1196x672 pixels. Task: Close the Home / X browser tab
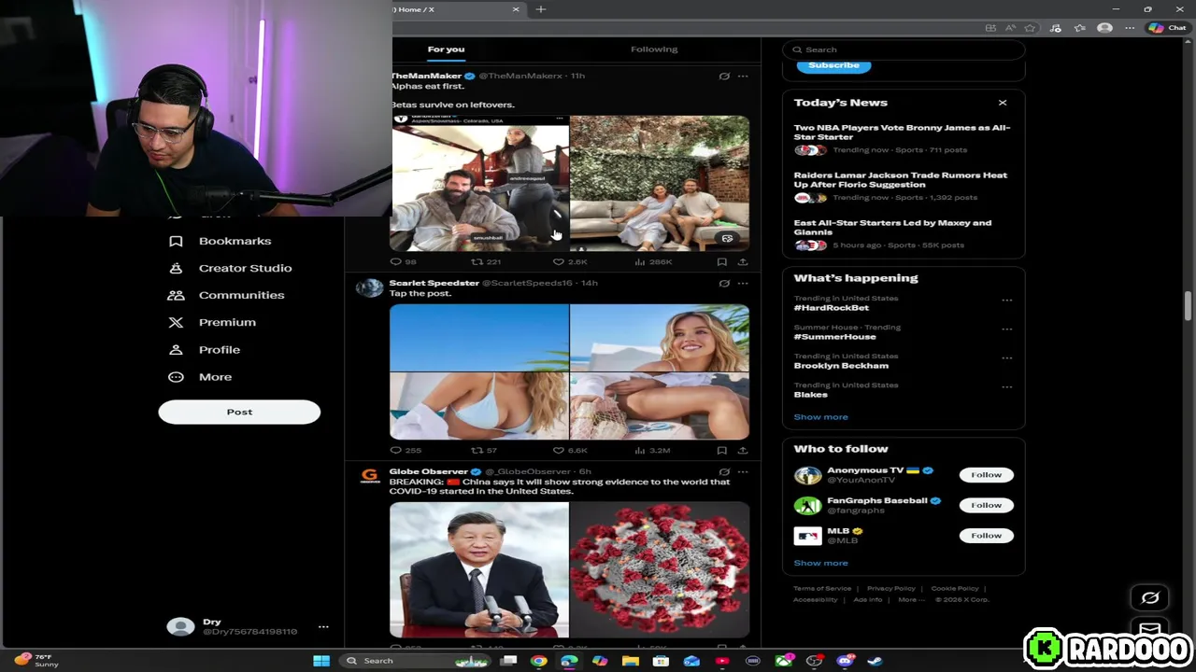point(516,9)
